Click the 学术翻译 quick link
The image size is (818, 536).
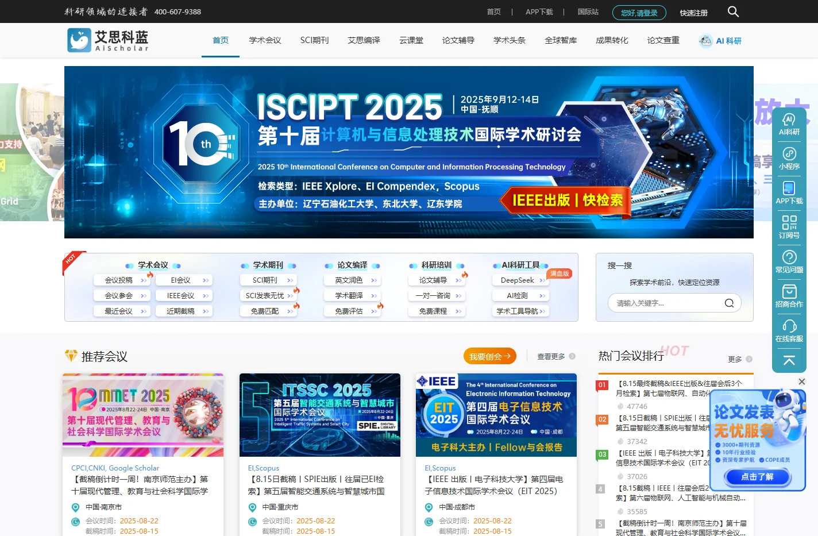[353, 296]
